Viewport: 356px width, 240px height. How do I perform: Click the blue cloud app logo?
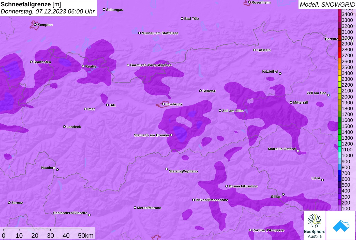(x=341, y=225)
